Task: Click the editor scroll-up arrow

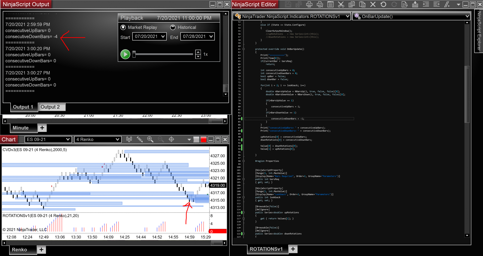Action: (467, 23)
